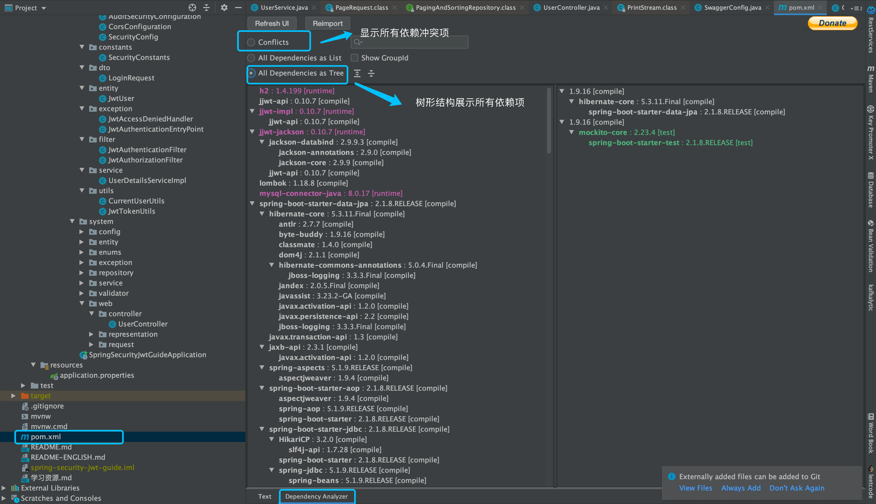
Task: Switch to PagingAndSortingRepository.class tab
Action: (466, 8)
